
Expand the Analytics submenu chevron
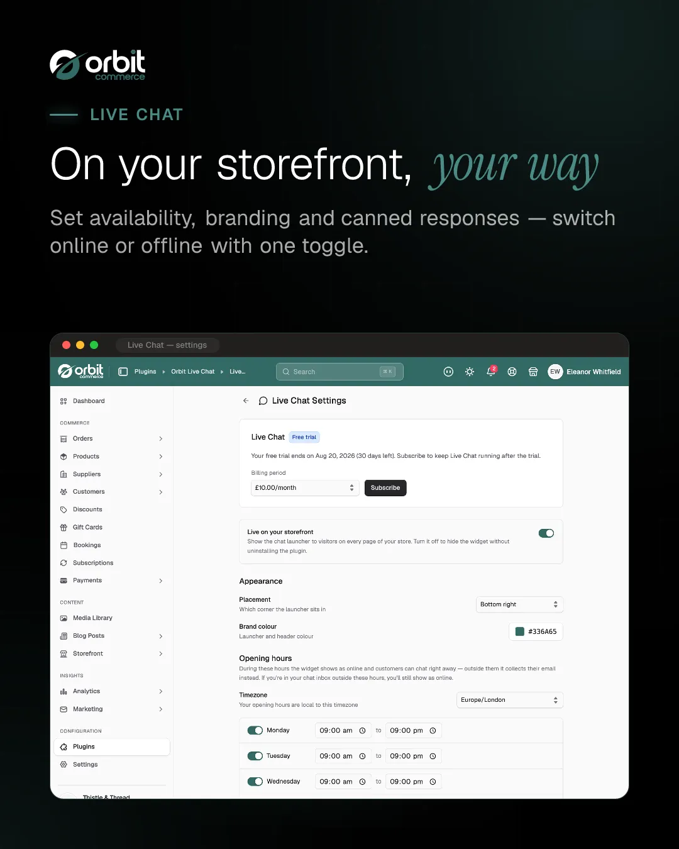tap(161, 692)
